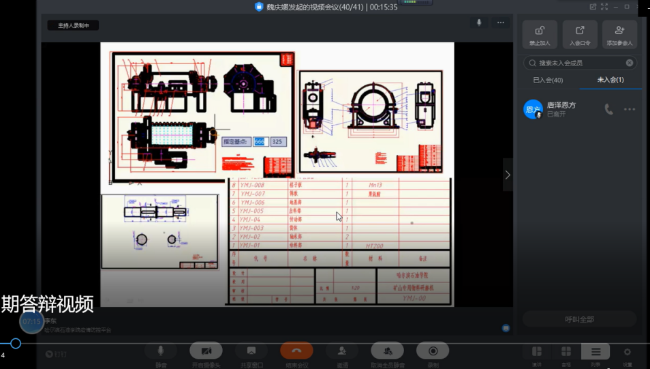Call 唐泽恩方 using phone icon
This screenshot has height=369, width=650.
coord(608,109)
